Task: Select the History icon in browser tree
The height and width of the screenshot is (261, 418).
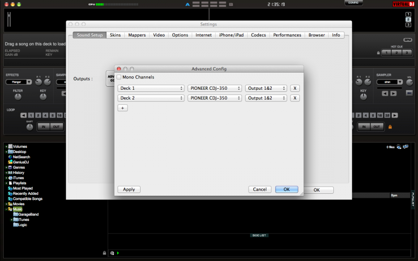Action: tap(10, 173)
